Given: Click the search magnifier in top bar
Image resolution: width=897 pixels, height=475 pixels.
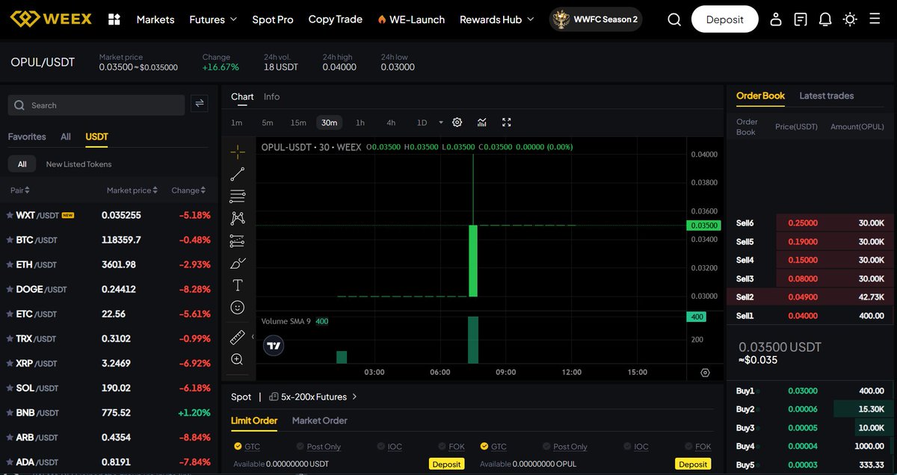Looking at the screenshot, I should pyautogui.click(x=674, y=19).
